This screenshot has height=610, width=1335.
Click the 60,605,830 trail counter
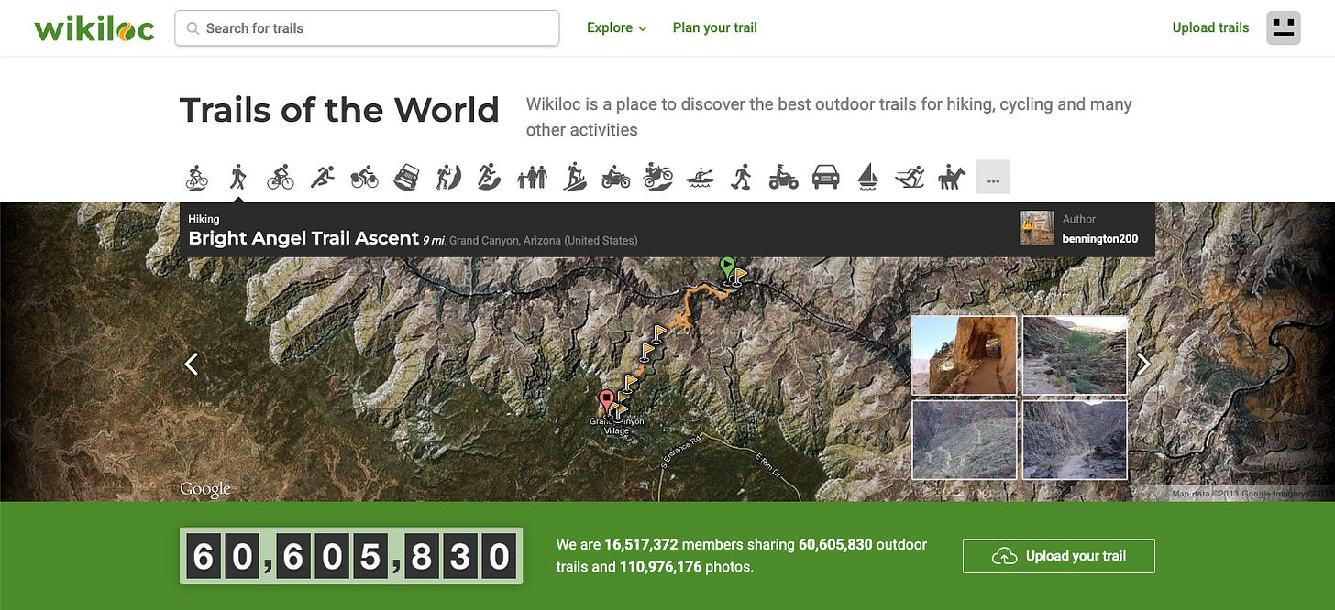351,556
